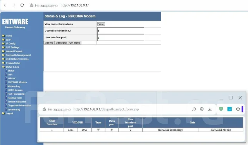Collapse the Status & Log open folder icon
Viewport: 248px width, 145px height.
(x=3, y=67)
